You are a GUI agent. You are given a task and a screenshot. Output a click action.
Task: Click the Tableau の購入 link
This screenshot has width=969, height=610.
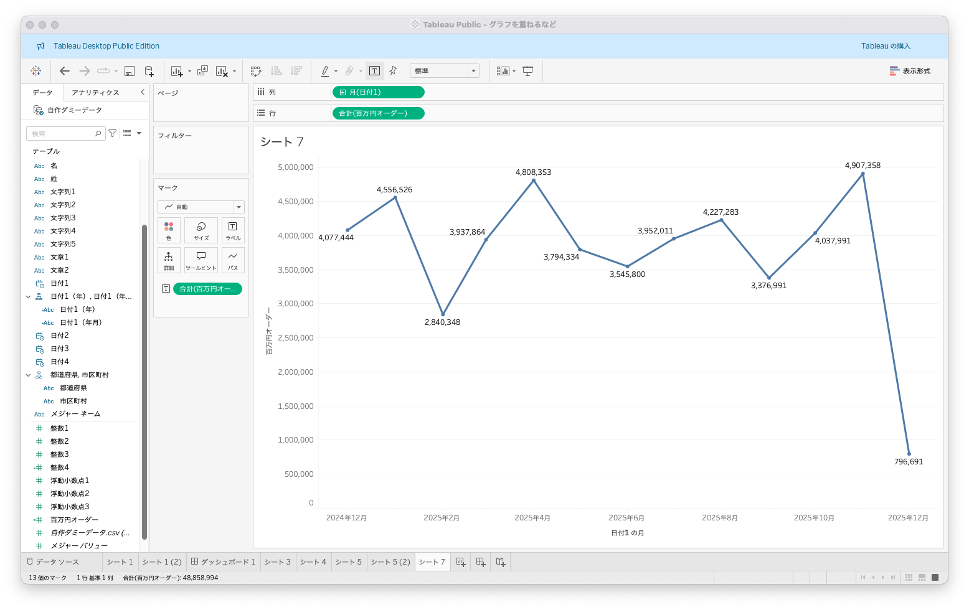click(886, 46)
